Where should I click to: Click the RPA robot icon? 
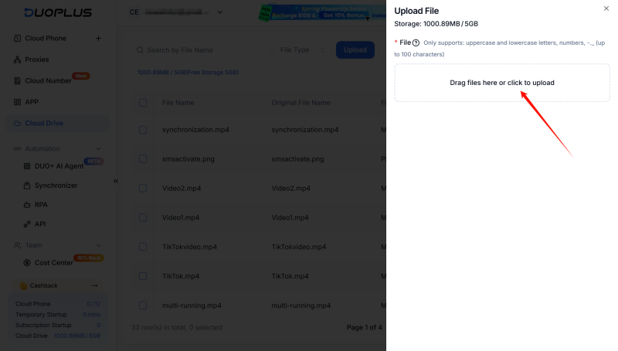27,206
